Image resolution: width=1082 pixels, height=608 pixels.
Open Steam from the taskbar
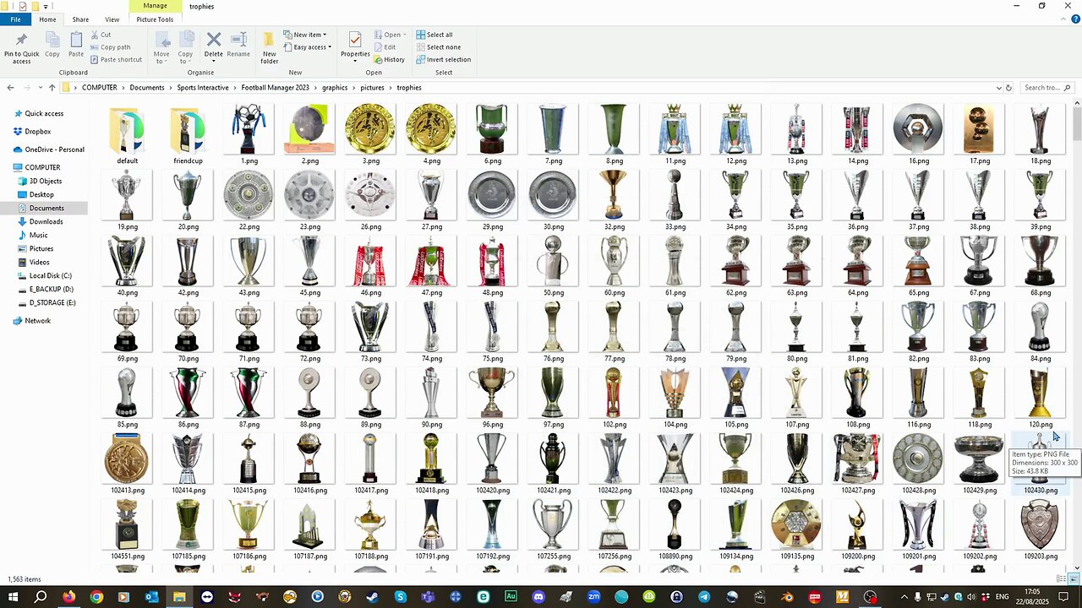coord(372,597)
